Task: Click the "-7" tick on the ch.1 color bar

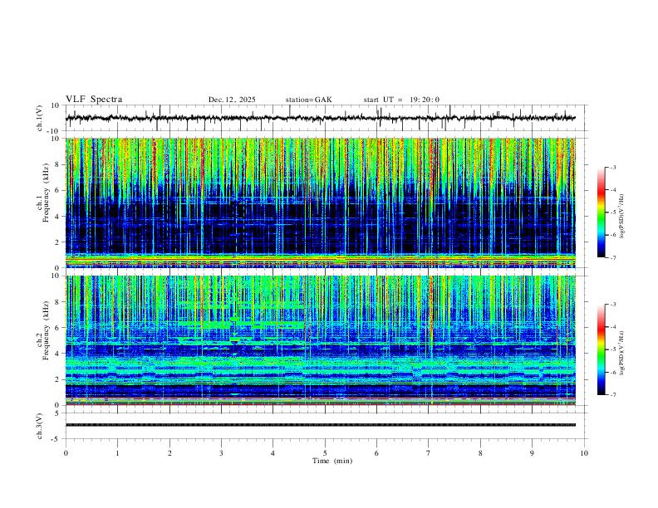Action: pos(612,257)
